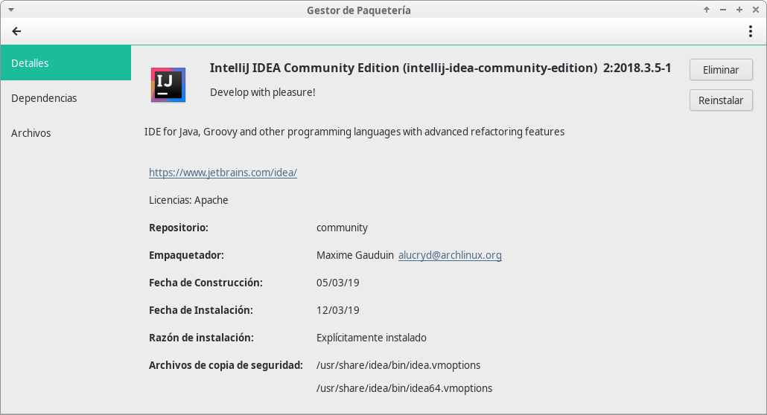This screenshot has width=767, height=415.
Task: Open the Archivos tab
Action: [x=66, y=133]
